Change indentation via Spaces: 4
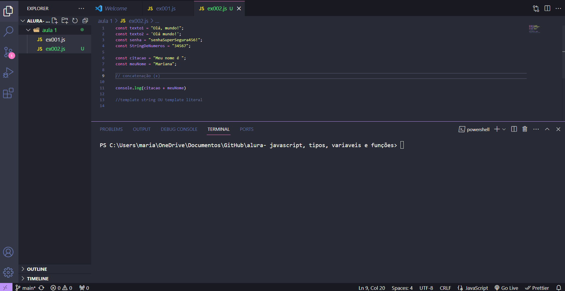This screenshot has height=291, width=565. point(402,288)
